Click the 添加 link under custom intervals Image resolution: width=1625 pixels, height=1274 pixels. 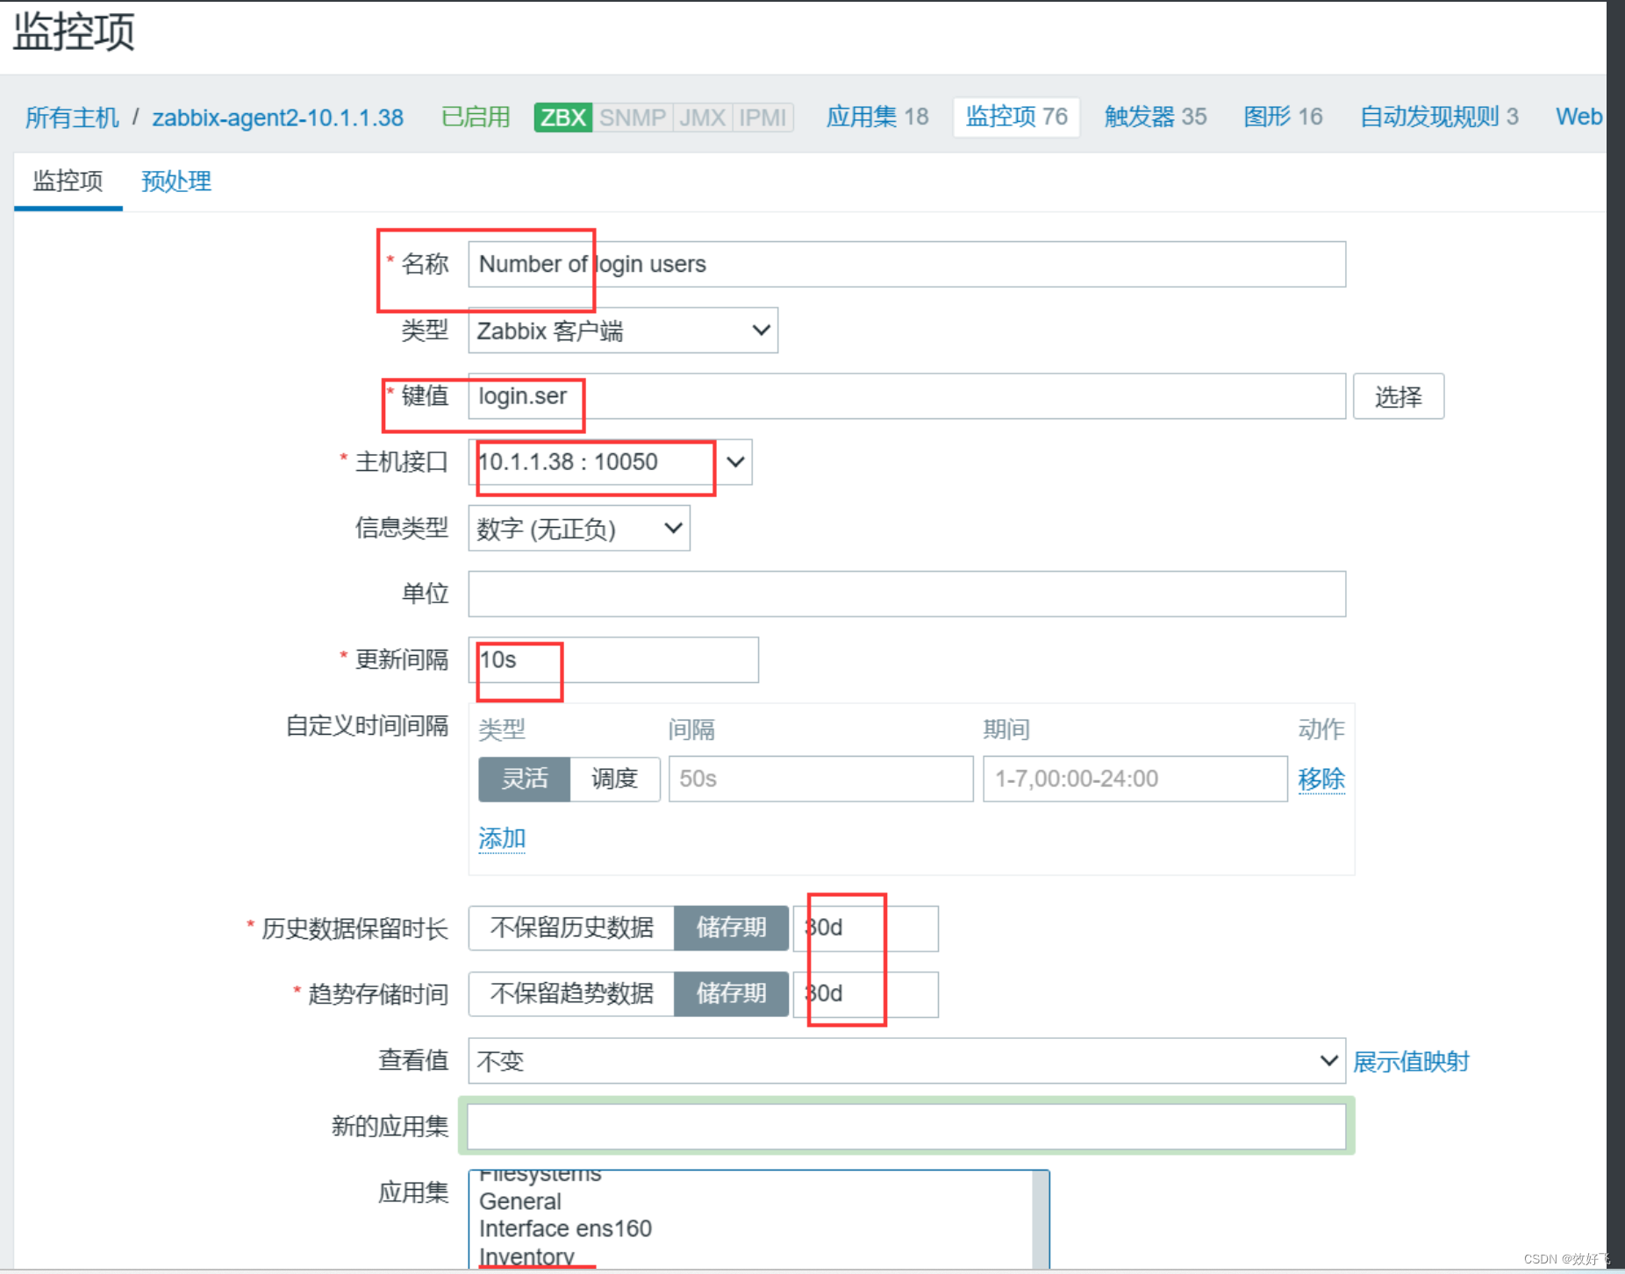(502, 838)
